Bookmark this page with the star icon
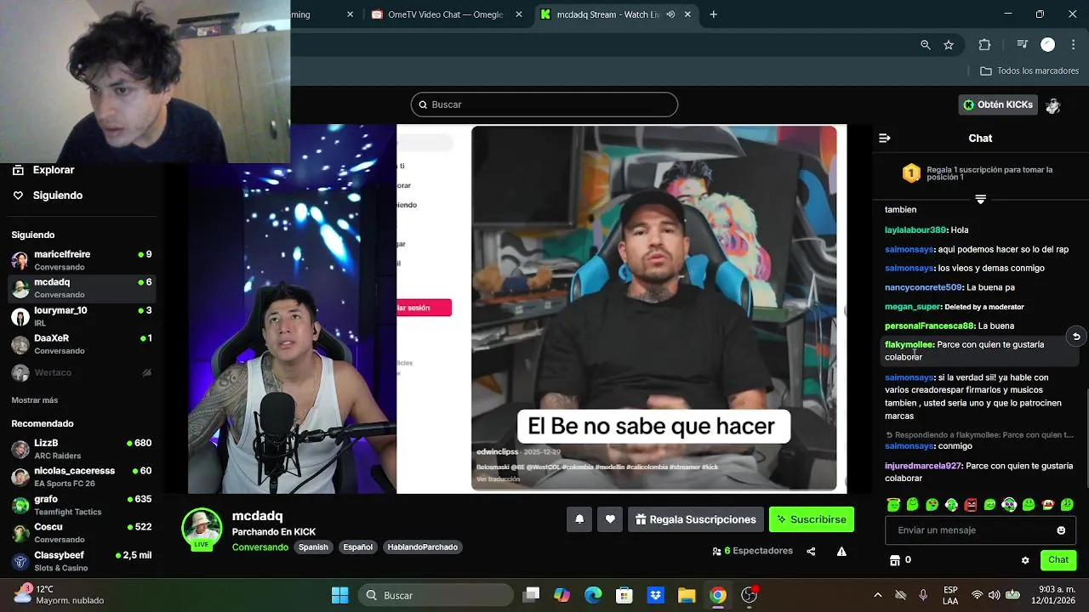 point(949,45)
